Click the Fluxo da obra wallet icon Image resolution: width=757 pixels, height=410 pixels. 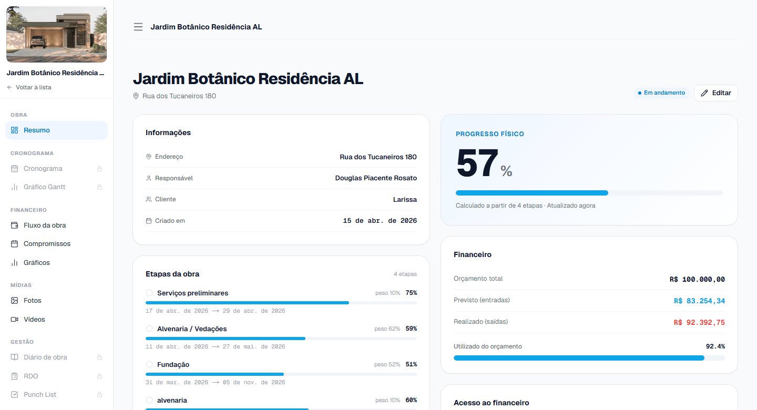click(15, 225)
